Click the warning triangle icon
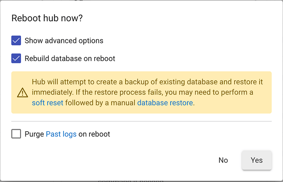This screenshot has width=283, height=182. coord(23,92)
